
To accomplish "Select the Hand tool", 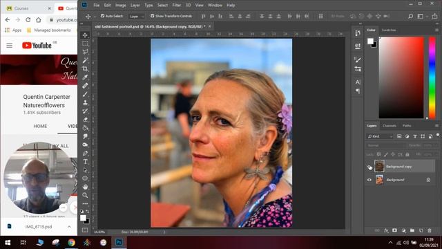I will click(x=85, y=187).
